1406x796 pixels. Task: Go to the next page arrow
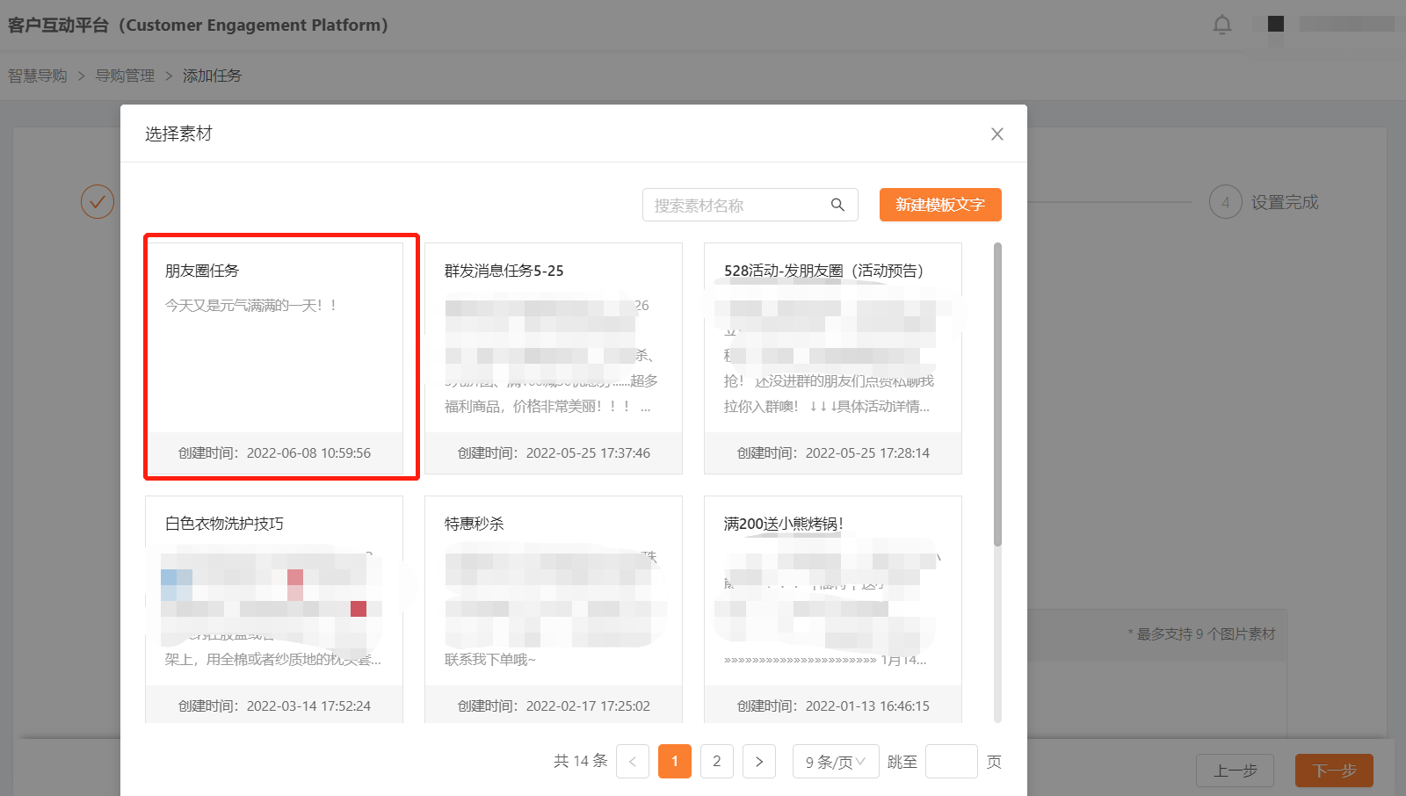click(759, 762)
